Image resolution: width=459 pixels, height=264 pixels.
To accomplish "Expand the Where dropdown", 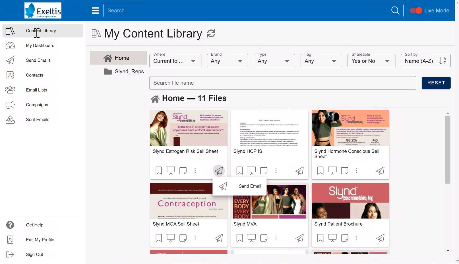I will point(175,61).
